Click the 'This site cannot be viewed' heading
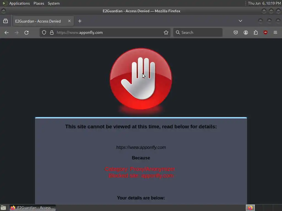Viewport: 282px width, 211px height. coord(141,126)
